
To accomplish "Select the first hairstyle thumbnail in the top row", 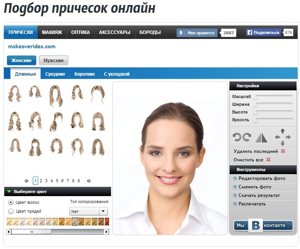I will click(15, 93).
